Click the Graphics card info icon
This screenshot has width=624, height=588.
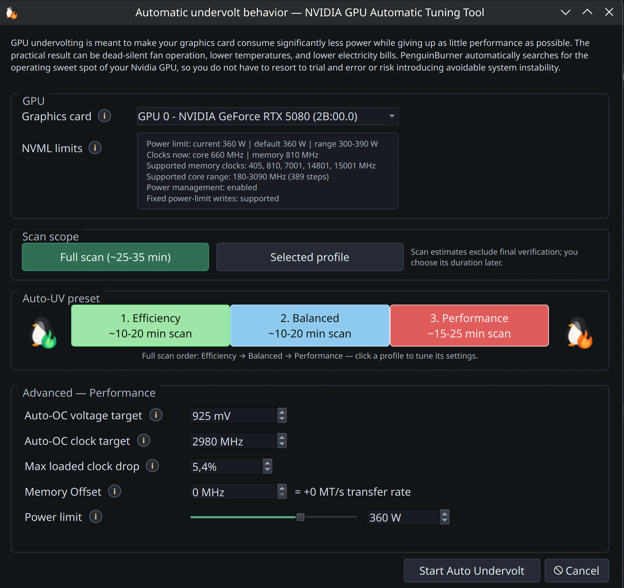tap(104, 116)
